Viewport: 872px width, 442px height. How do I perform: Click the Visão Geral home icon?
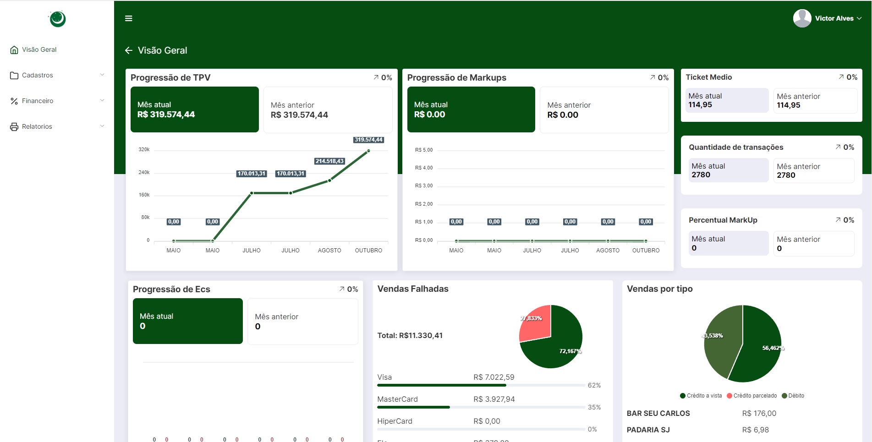point(14,49)
